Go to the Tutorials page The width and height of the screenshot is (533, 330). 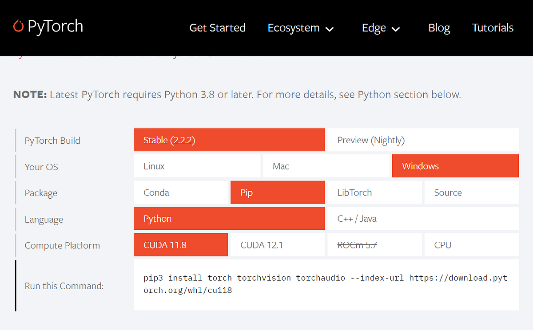pos(493,28)
